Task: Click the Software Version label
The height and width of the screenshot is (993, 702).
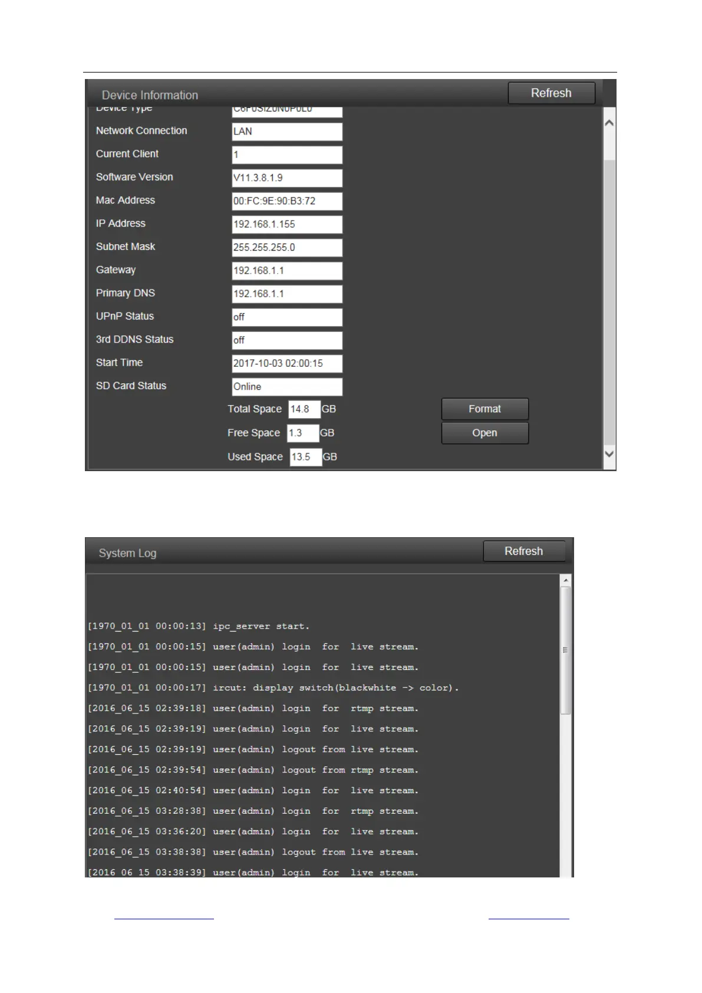Action: tap(134, 177)
